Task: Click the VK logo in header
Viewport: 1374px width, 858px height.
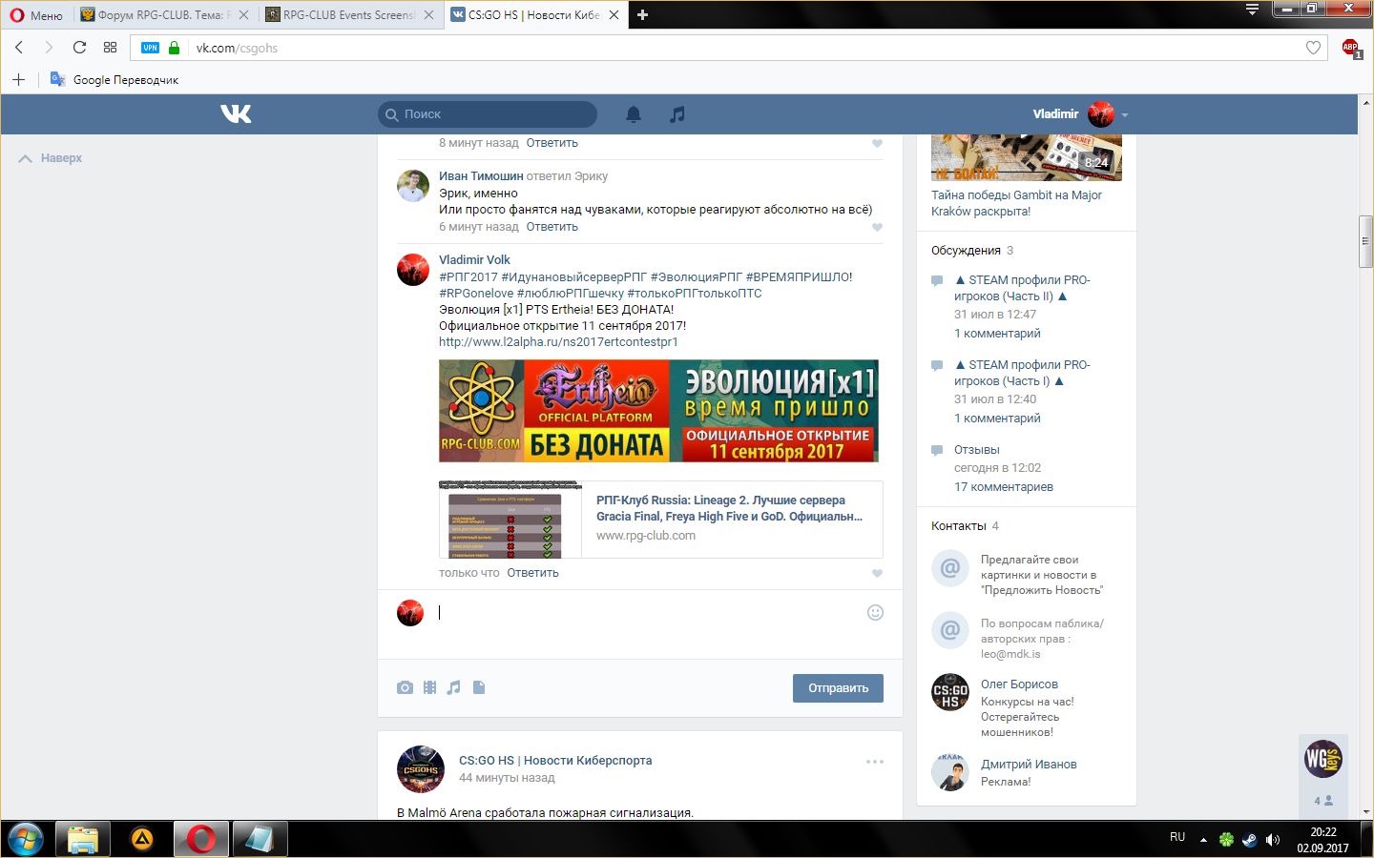Action: pyautogui.click(x=236, y=114)
